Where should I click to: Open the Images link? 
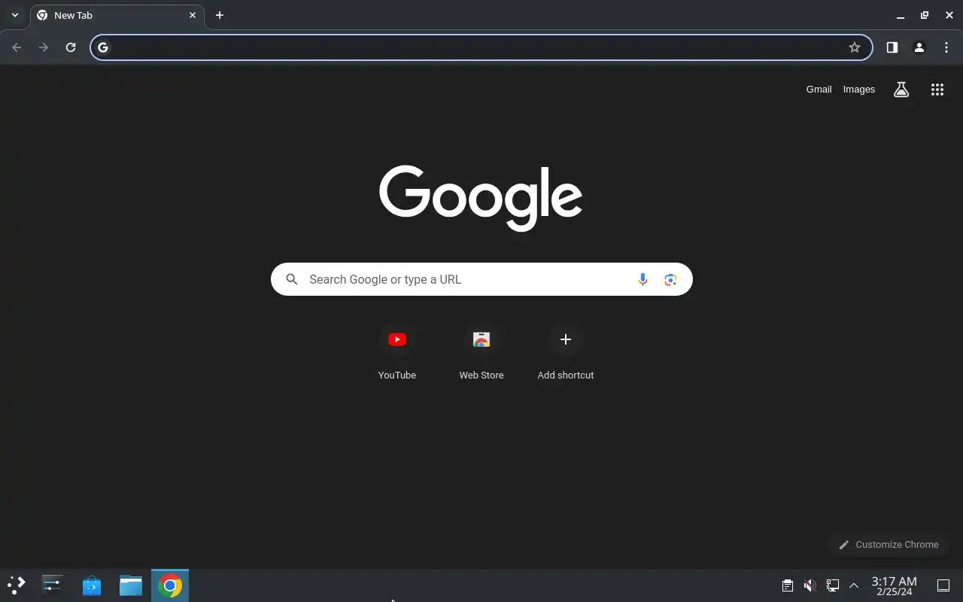(858, 90)
